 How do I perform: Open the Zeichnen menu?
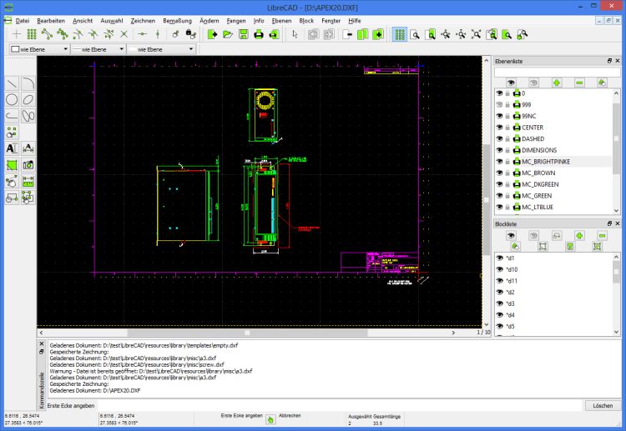pos(143,19)
